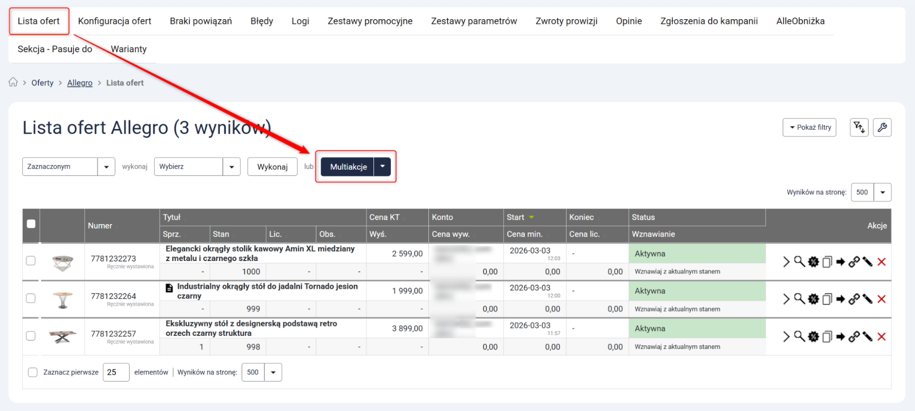Switch to the 'Konfiguracja ofert' tab

pos(114,21)
